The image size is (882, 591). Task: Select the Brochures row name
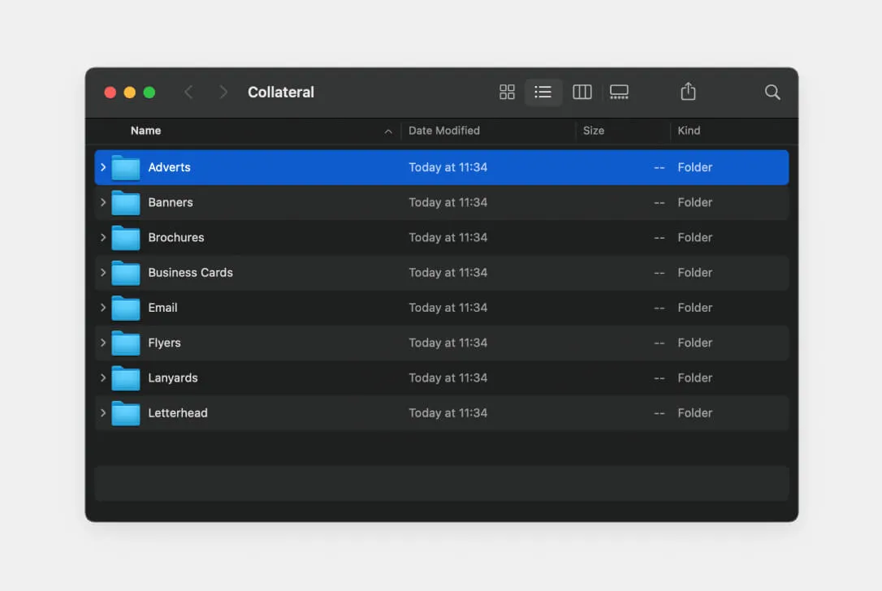(176, 237)
